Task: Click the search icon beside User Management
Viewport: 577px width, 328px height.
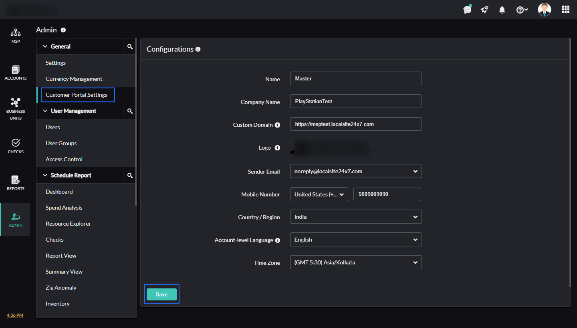Action: pyautogui.click(x=129, y=111)
